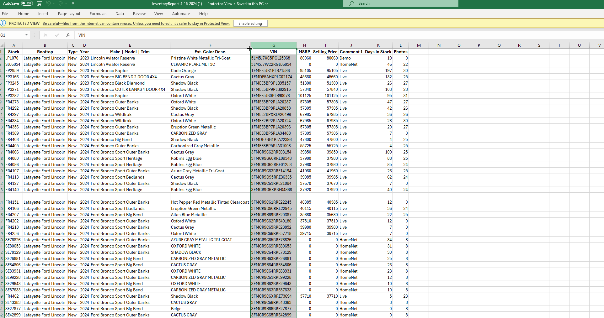Click the 'Make | Model | Trim' header cell
604x318 pixels.
[130, 52]
